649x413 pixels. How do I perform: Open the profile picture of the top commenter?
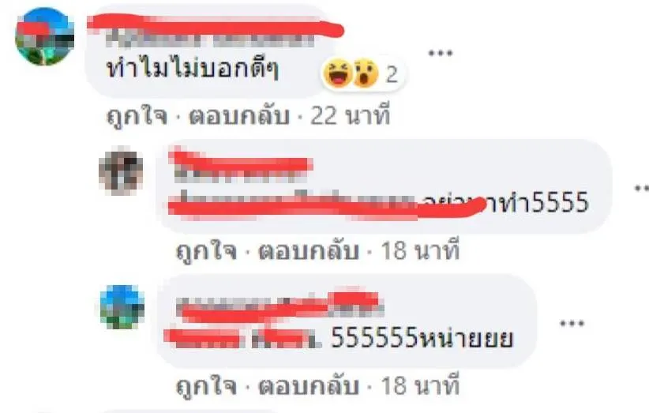(x=45, y=36)
